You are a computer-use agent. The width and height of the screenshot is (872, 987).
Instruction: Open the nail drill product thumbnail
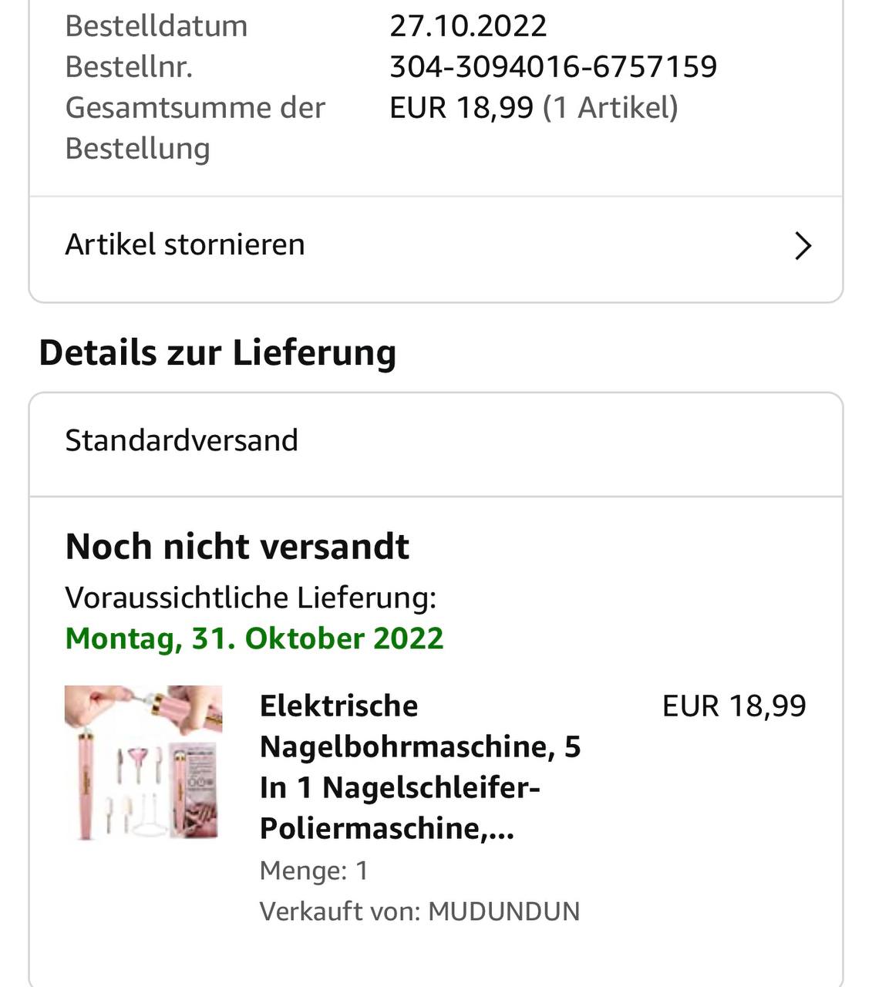coord(143,763)
